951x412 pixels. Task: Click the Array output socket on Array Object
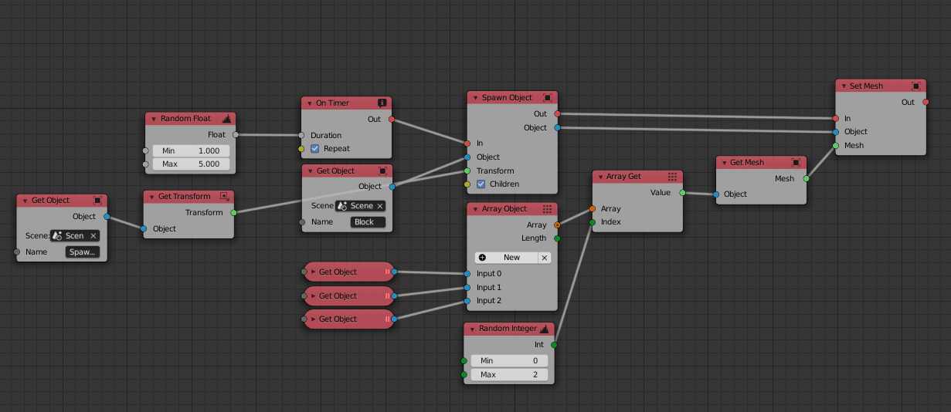pos(557,225)
